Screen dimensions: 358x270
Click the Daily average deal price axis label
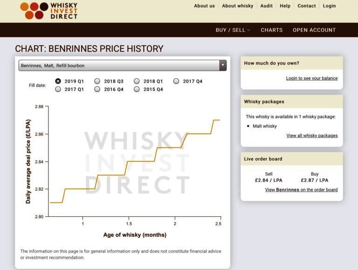[x=28, y=161]
